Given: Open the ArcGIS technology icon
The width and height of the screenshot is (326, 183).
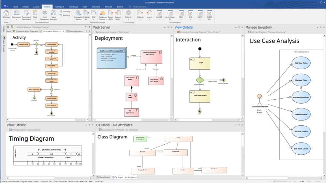Looking at the screenshot, I should 159,15.
